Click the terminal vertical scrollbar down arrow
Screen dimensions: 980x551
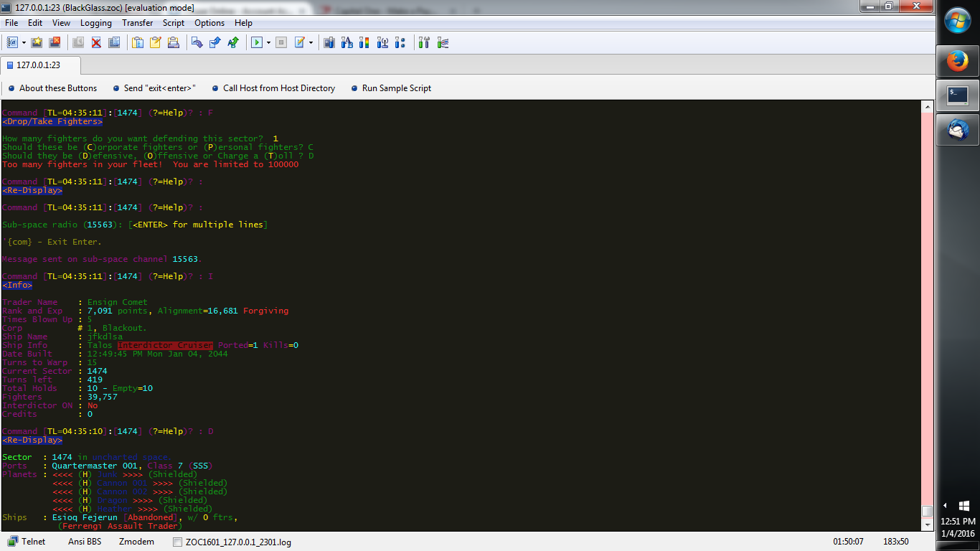click(927, 525)
